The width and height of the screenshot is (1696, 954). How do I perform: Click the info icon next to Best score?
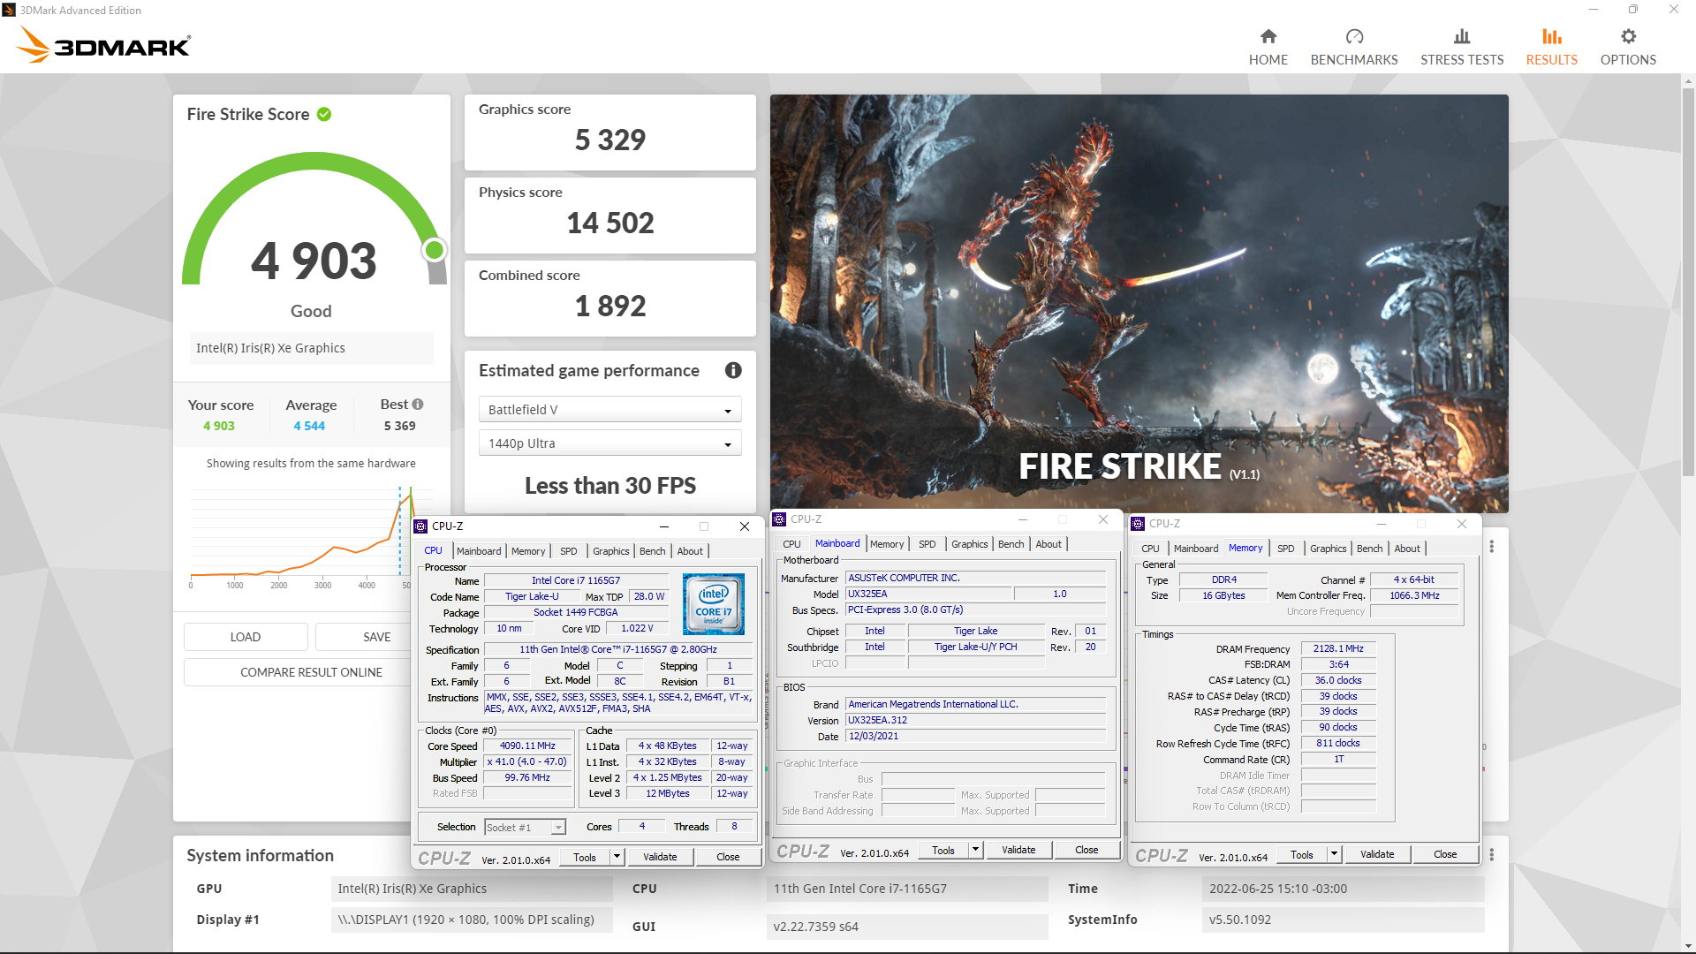tap(418, 404)
